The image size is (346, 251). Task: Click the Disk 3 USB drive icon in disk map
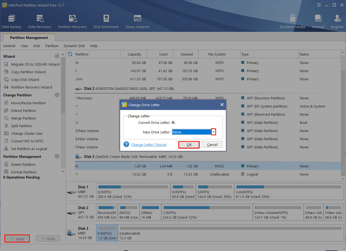click(72, 233)
